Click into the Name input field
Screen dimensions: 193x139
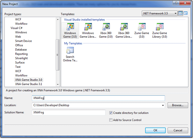(98, 98)
